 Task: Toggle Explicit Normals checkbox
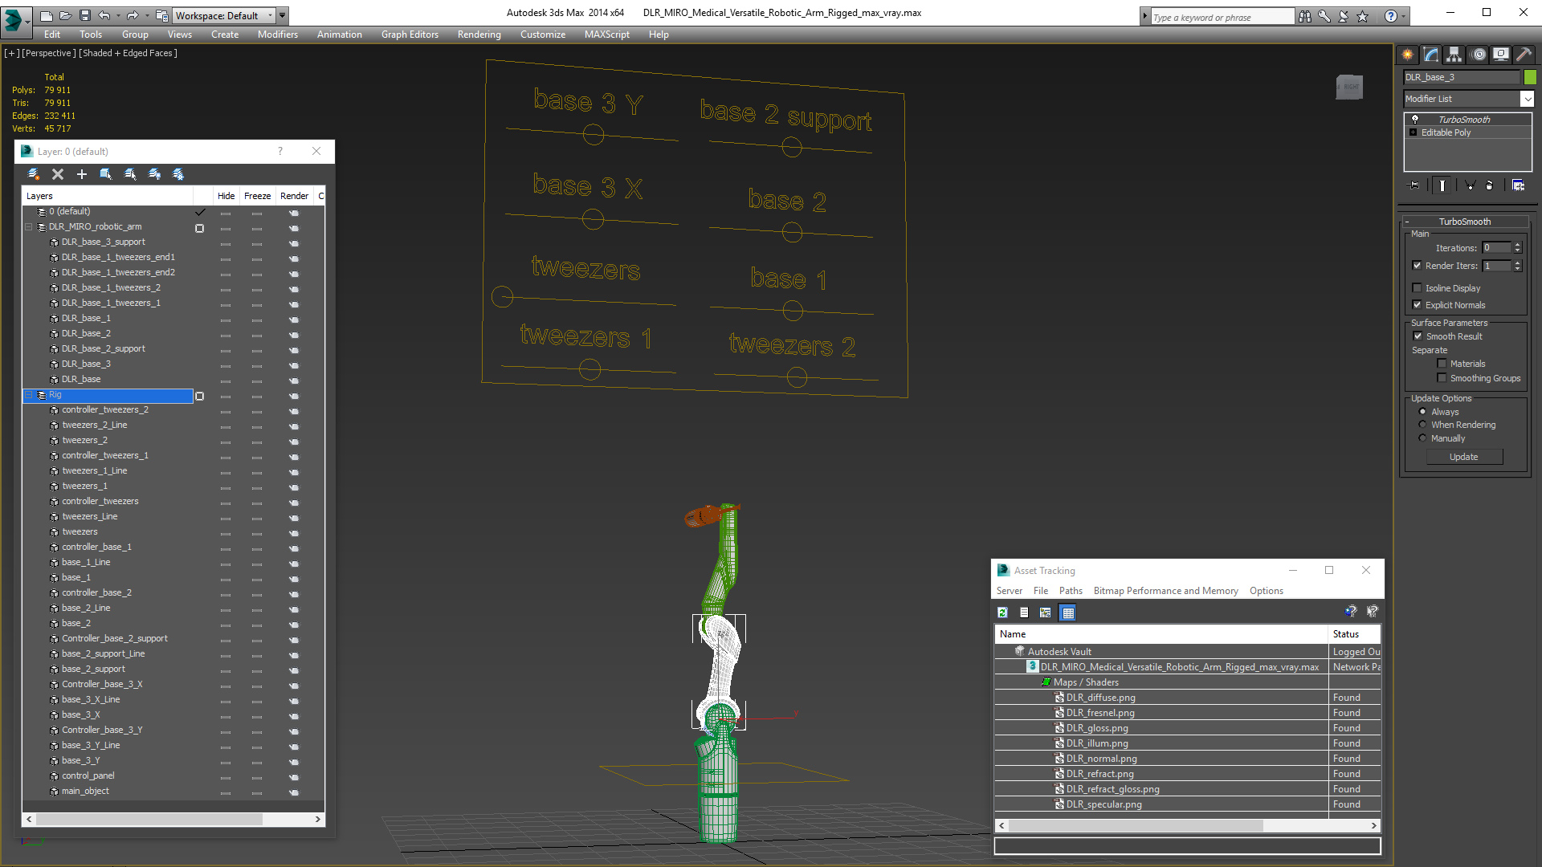pyautogui.click(x=1418, y=305)
